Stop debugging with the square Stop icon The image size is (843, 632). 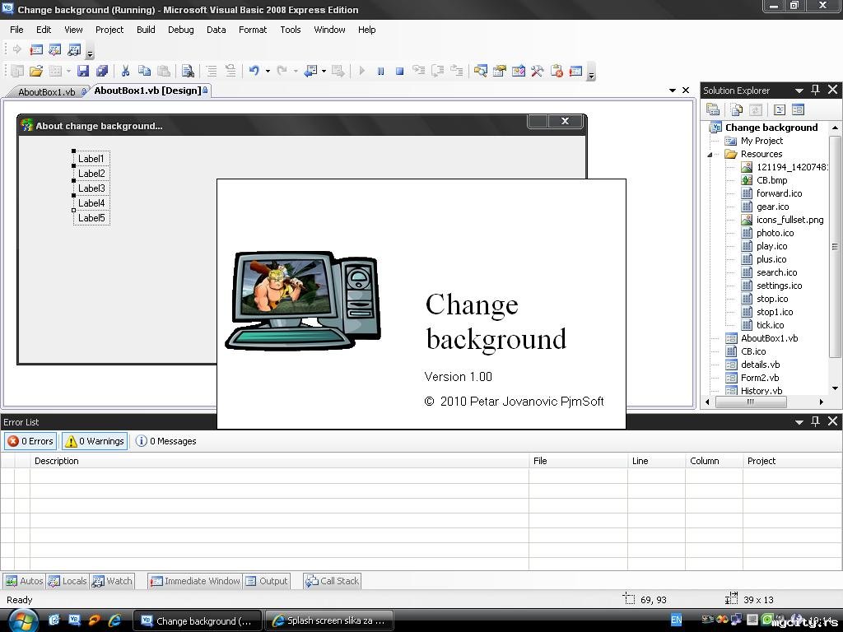click(399, 71)
